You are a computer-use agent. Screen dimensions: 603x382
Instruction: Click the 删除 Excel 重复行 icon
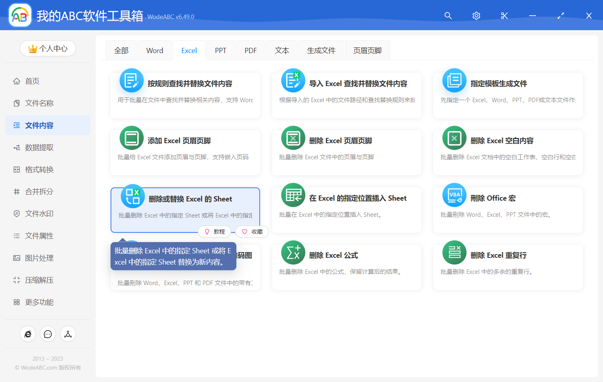pos(454,253)
